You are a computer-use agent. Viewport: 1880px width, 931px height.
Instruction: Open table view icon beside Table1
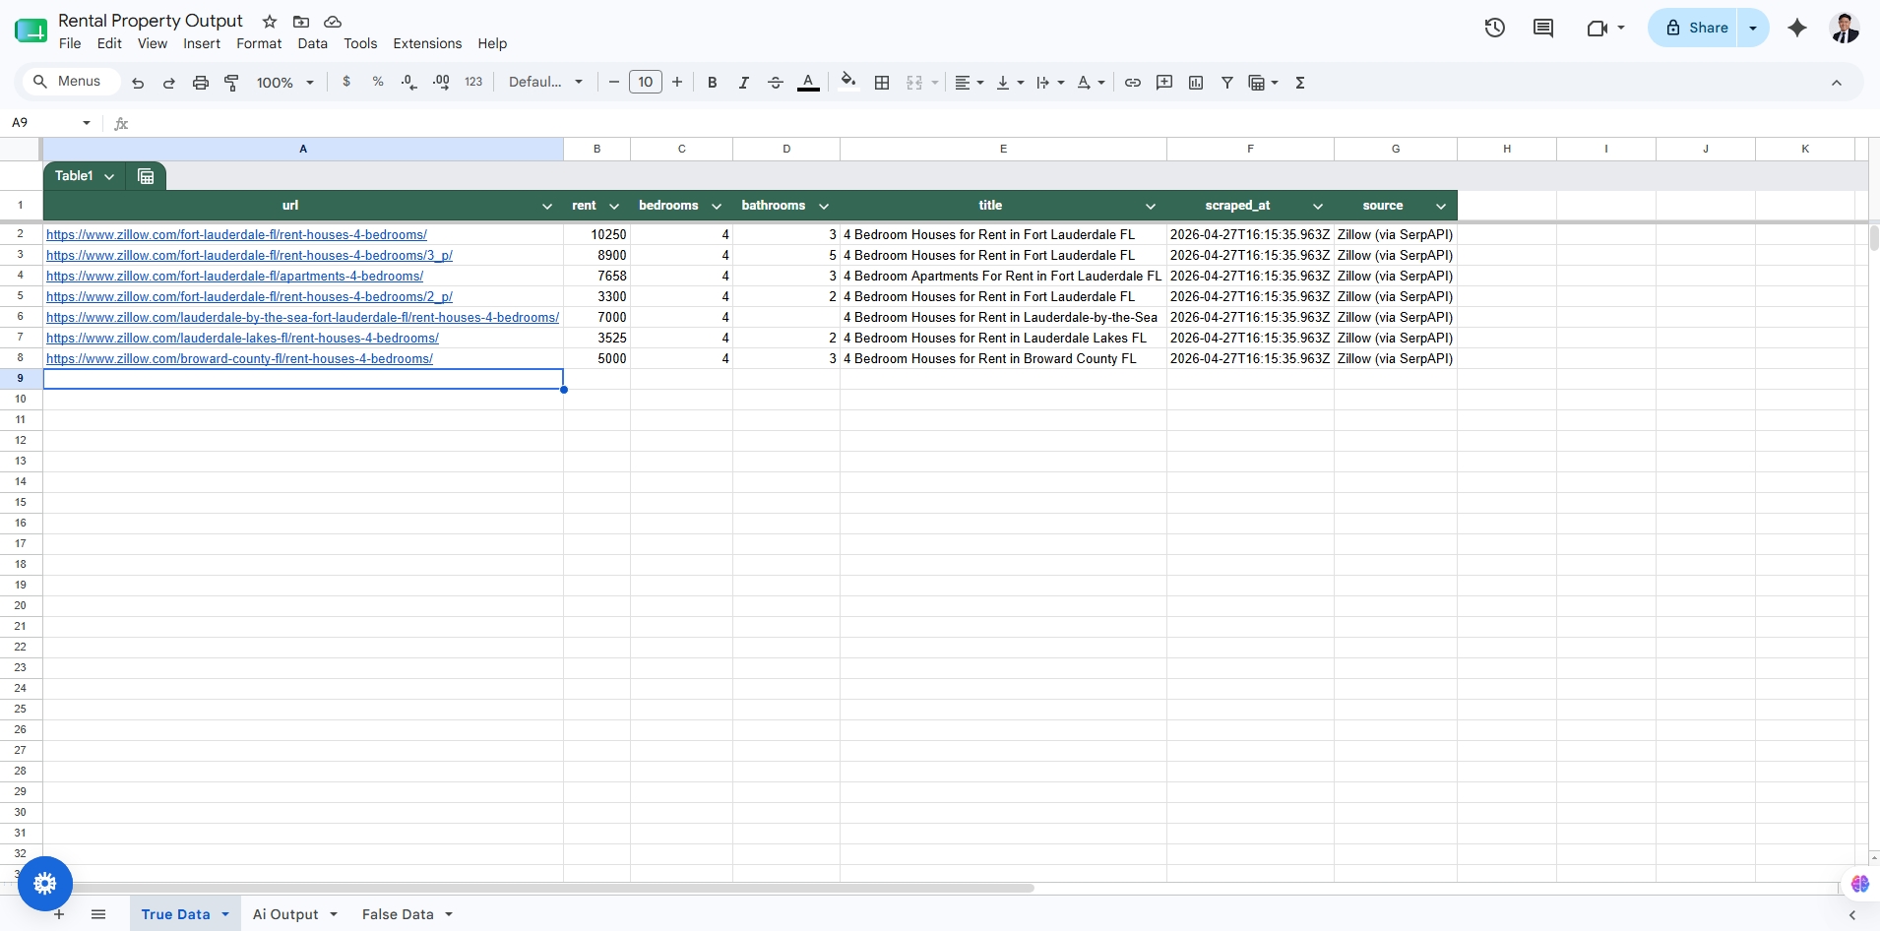click(x=146, y=176)
